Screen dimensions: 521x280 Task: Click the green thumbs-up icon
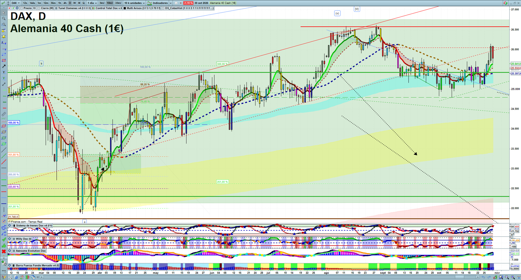[x=4, y=246]
